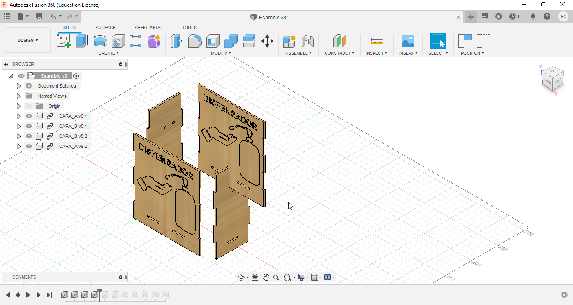Play the timeline history
Image resolution: width=573 pixels, height=305 pixels.
(x=28, y=295)
